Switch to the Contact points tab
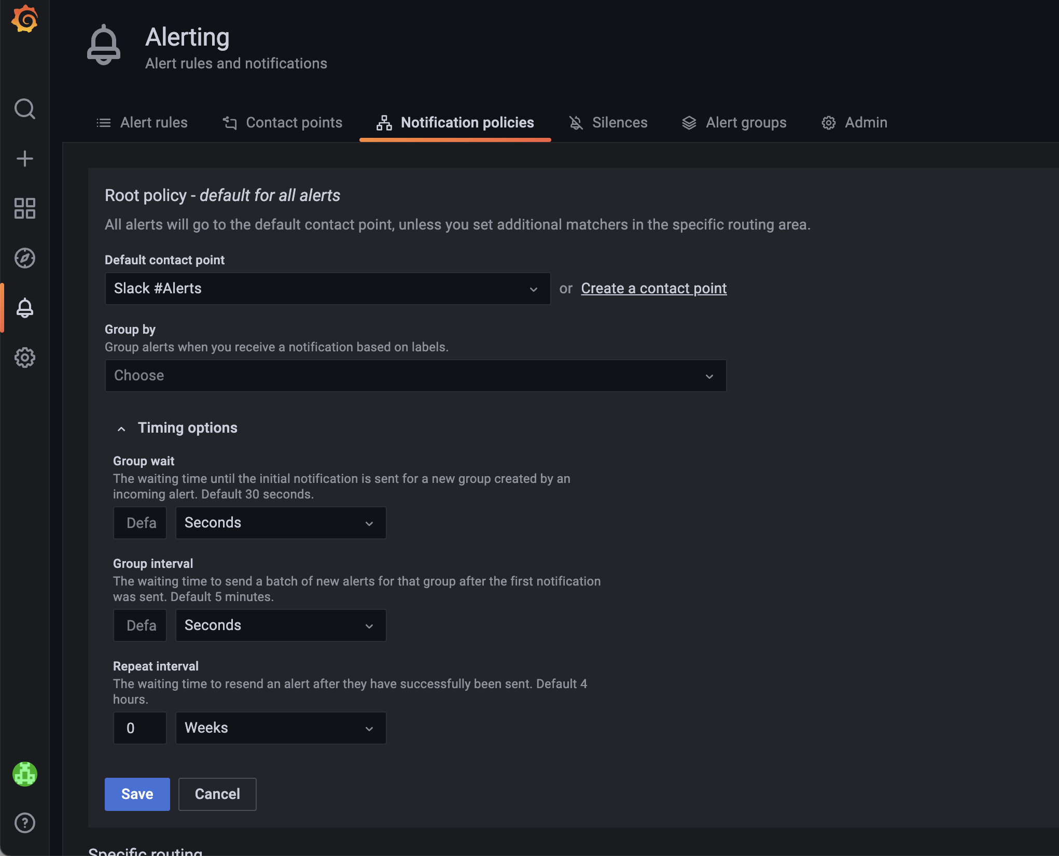 click(294, 122)
